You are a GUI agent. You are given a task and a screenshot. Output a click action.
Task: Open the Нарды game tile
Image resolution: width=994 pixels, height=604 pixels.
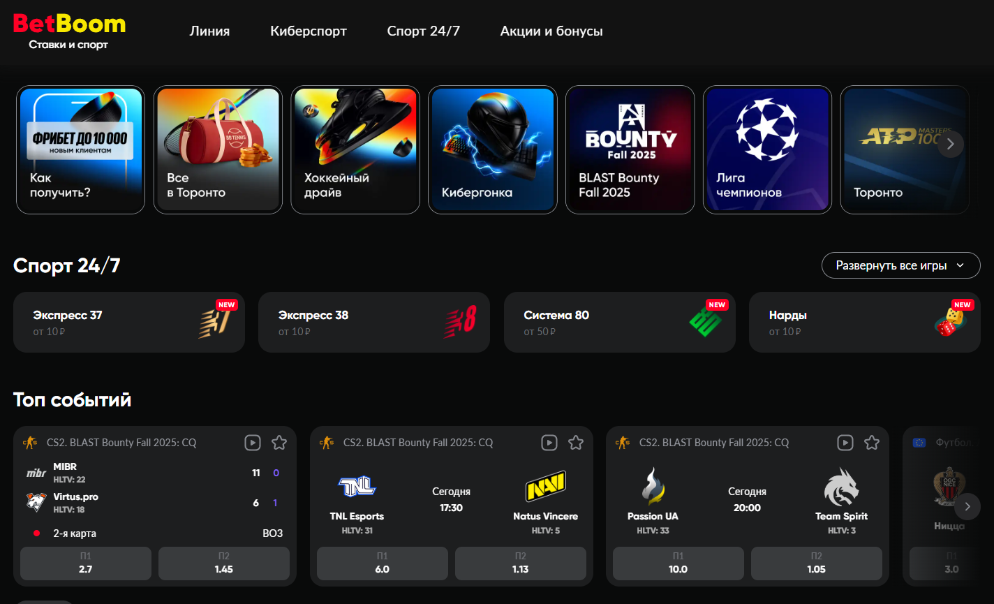coord(865,322)
